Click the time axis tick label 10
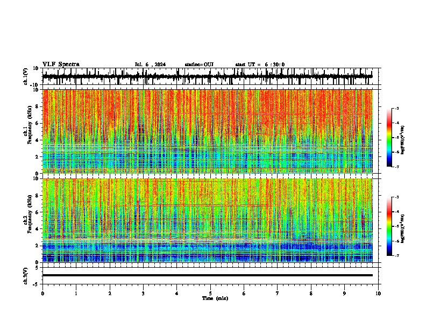The image size is (426, 329). coord(378,294)
